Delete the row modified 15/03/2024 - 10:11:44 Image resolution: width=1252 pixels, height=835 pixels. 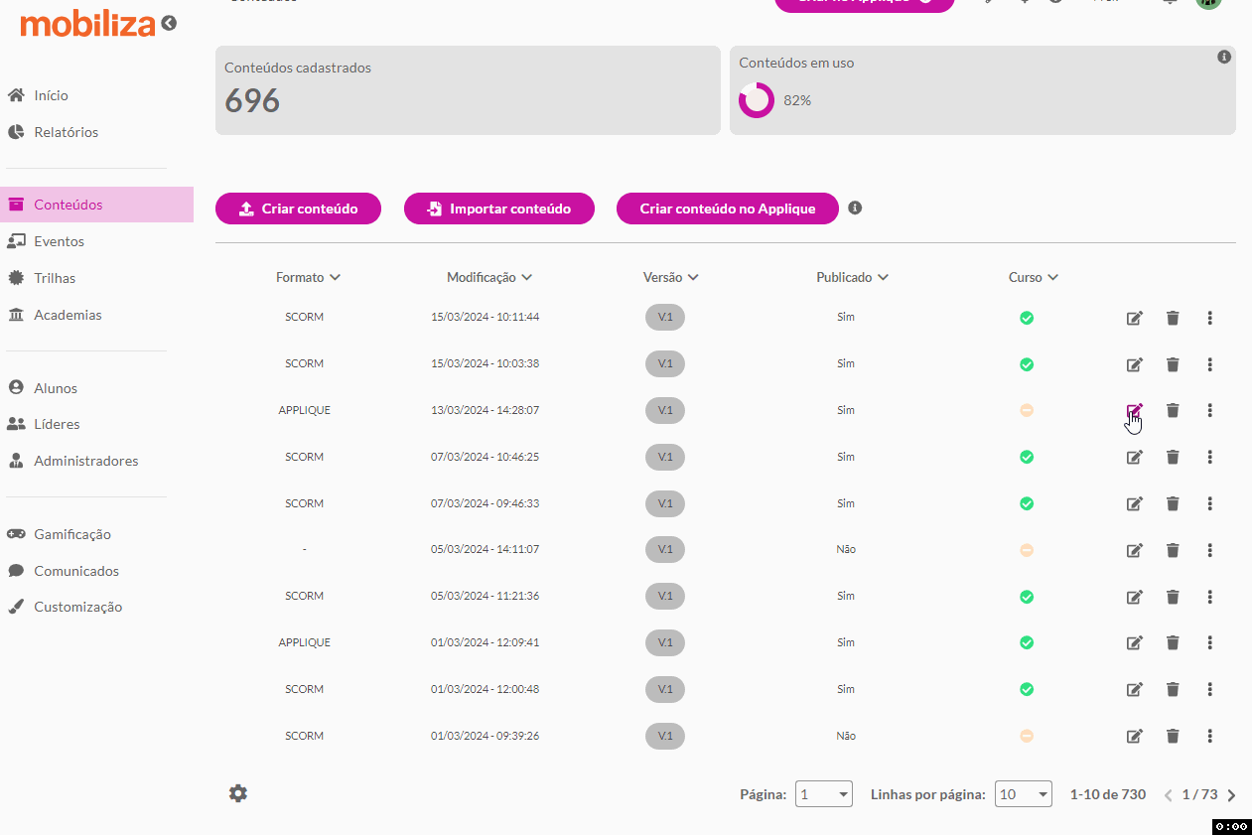pos(1173,318)
